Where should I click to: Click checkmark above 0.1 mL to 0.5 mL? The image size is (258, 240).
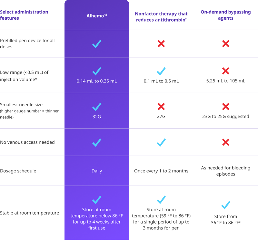[161, 71]
